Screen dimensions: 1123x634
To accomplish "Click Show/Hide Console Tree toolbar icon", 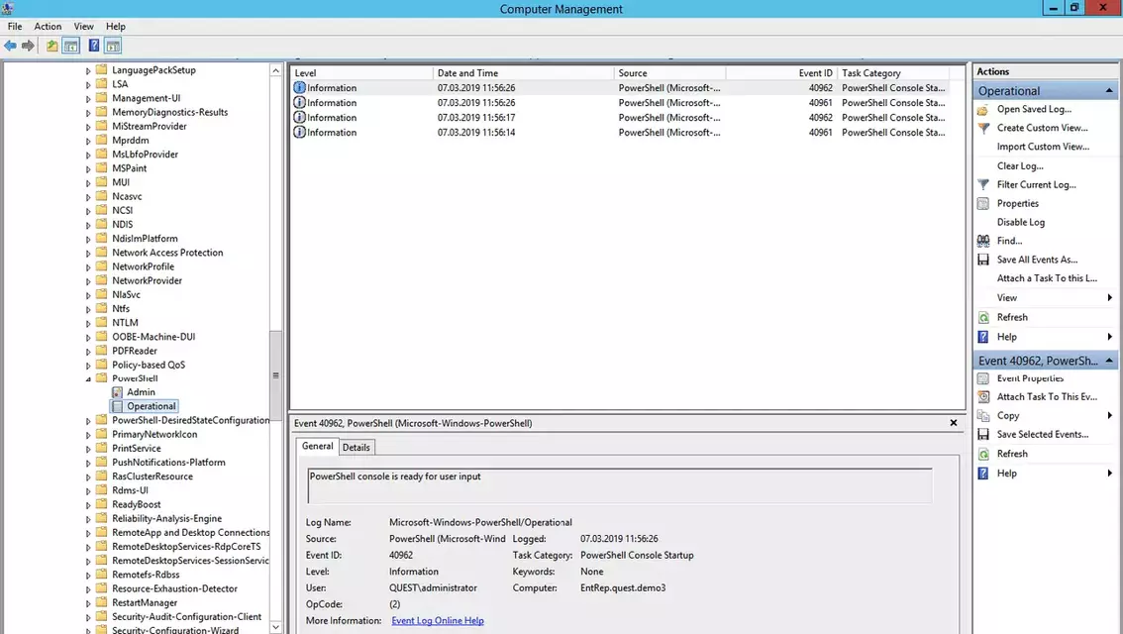I will click(x=71, y=46).
